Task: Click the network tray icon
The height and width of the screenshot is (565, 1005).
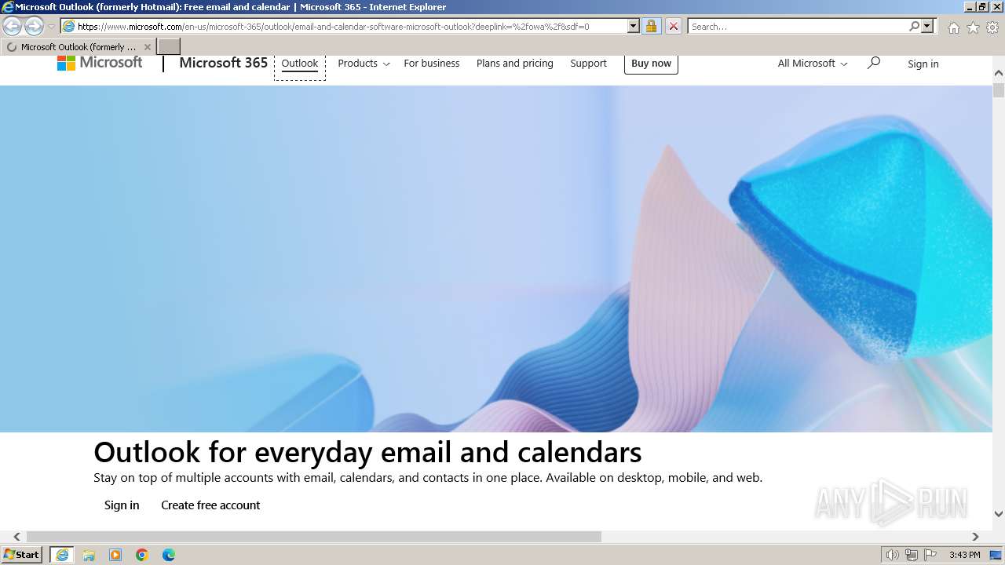Action: 912,555
